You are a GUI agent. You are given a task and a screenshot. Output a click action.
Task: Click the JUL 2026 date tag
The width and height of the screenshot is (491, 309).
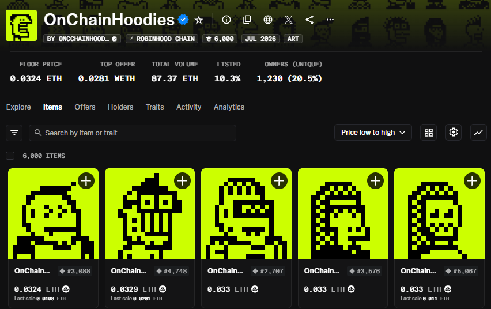[x=260, y=39]
